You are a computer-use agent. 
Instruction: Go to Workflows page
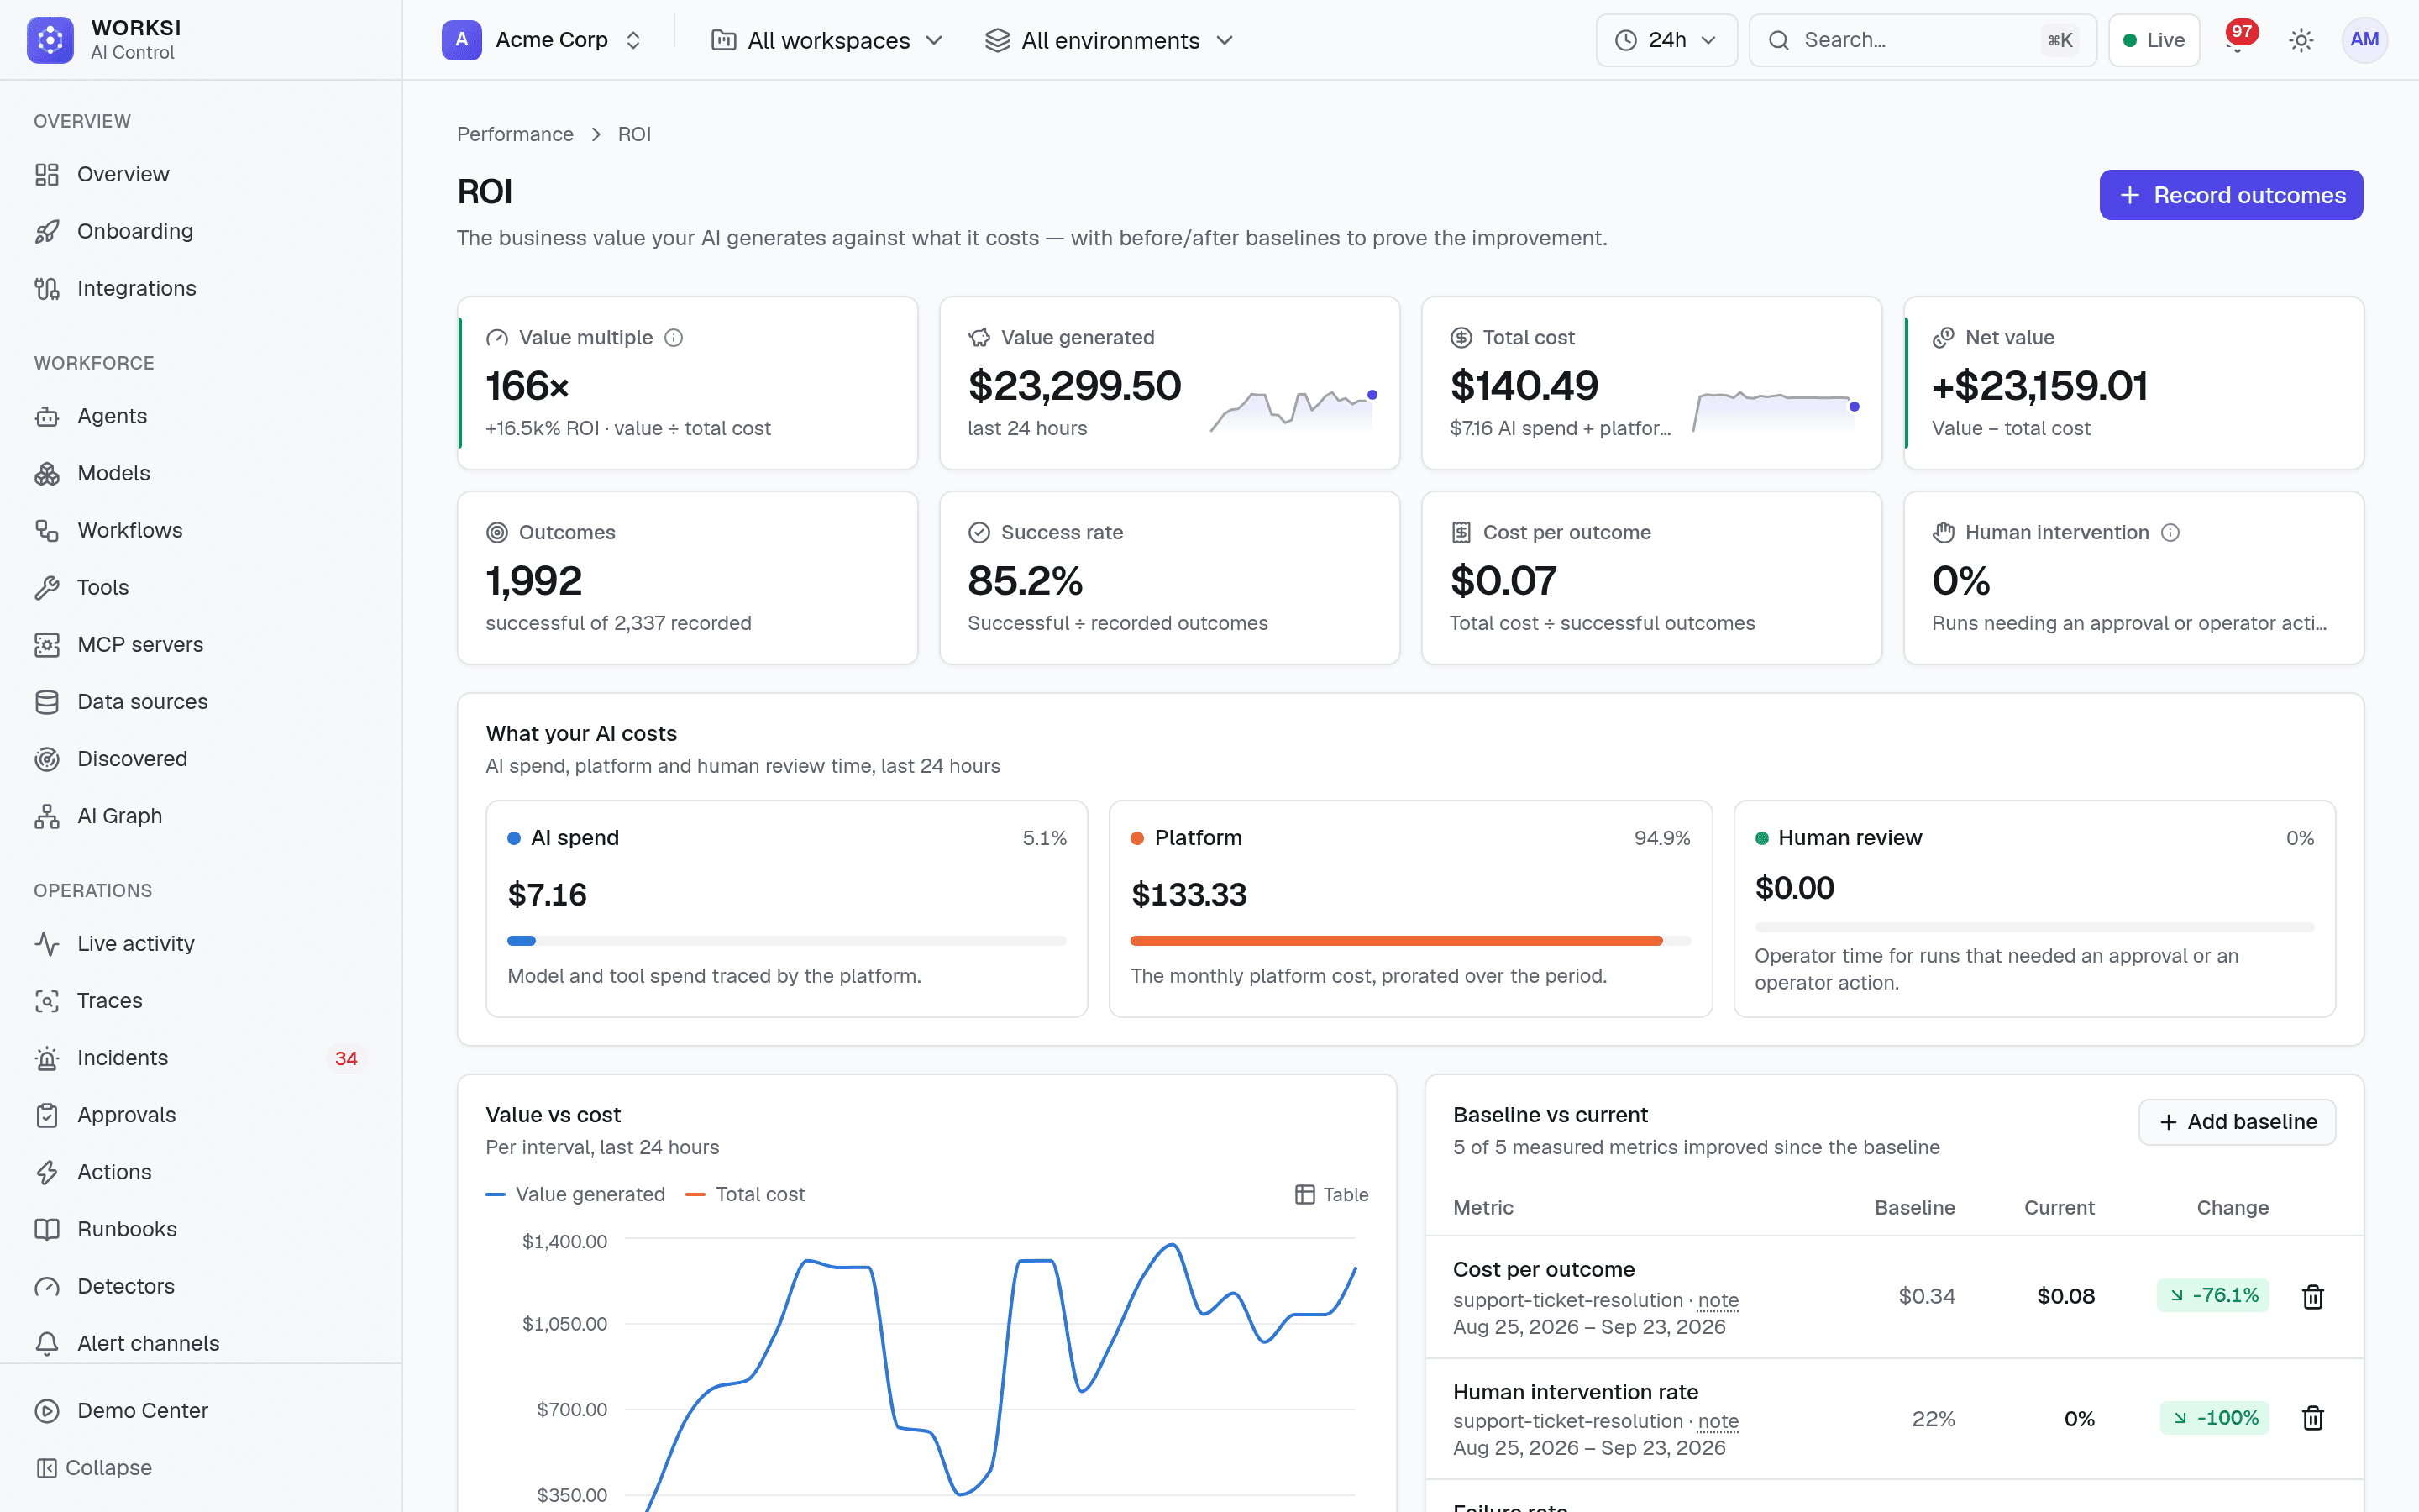(200, 530)
